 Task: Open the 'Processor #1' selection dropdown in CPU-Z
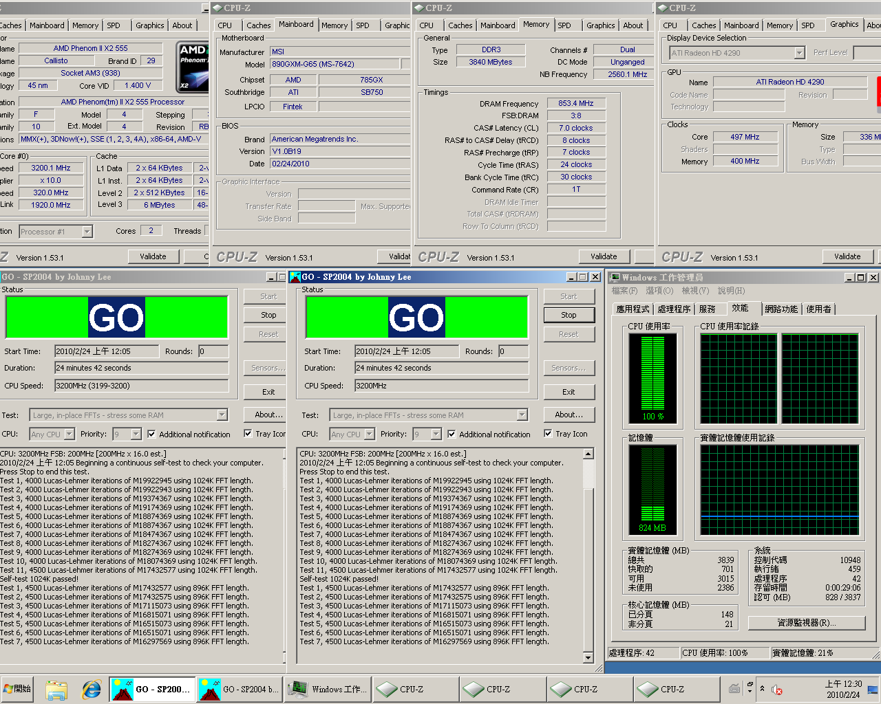point(87,232)
